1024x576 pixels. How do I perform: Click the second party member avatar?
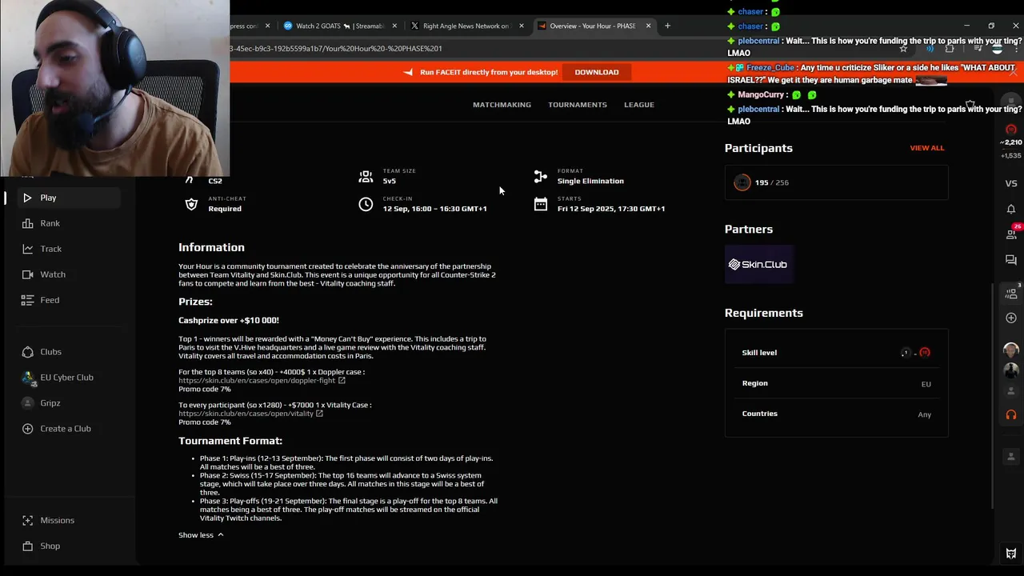pos(1011,370)
